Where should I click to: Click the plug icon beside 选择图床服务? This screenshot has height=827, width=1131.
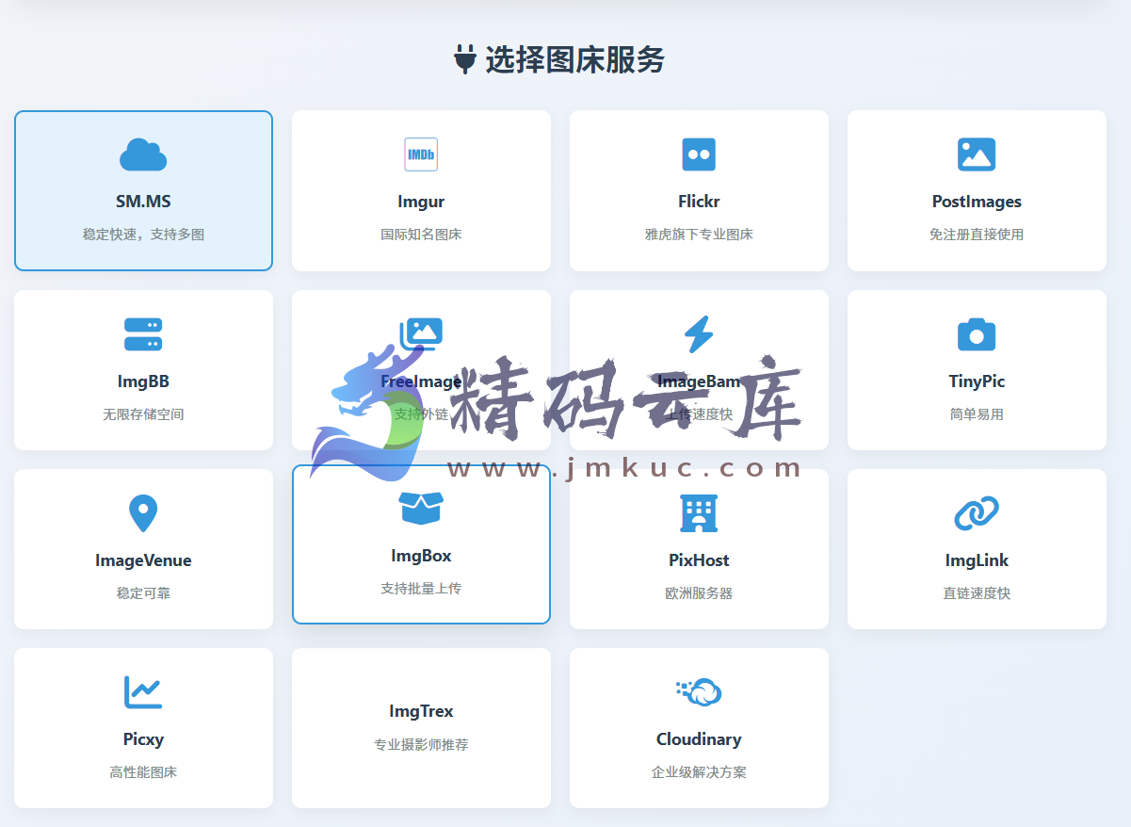(465, 59)
